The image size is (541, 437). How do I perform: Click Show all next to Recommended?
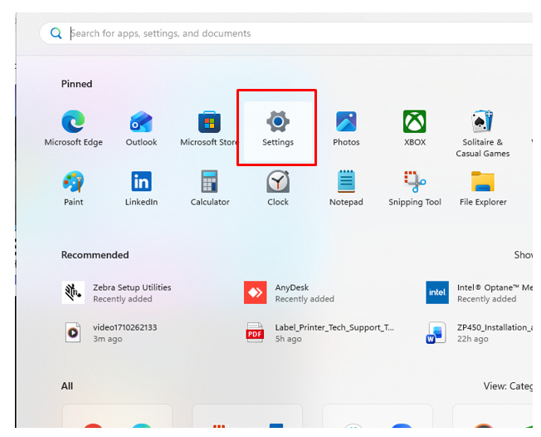pyautogui.click(x=523, y=255)
